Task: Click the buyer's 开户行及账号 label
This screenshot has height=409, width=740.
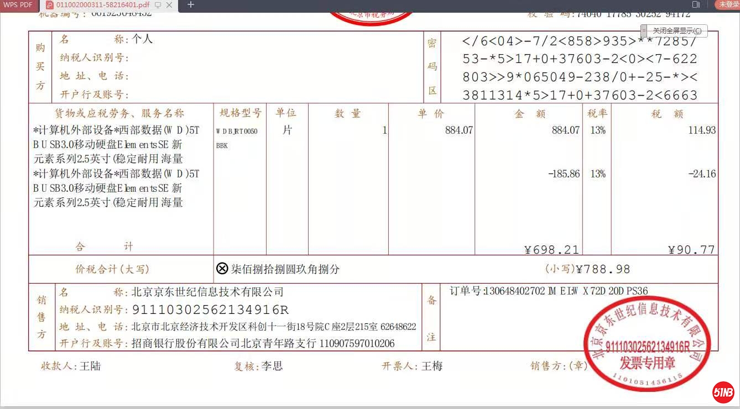Action: click(x=95, y=95)
